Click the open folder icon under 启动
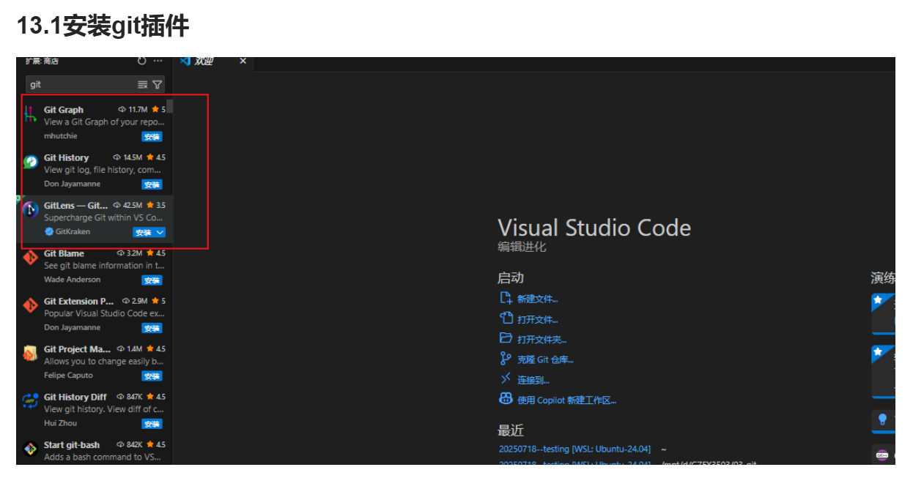This screenshot has width=913, height=478. [x=506, y=338]
